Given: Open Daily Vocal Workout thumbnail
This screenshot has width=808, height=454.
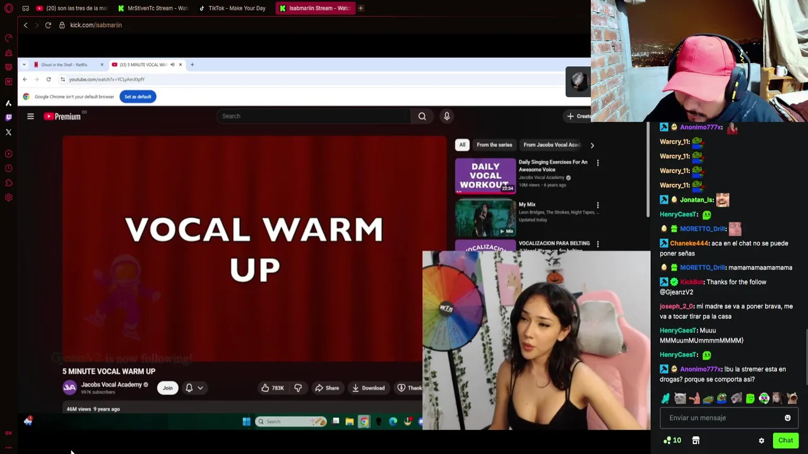Looking at the screenshot, I should tap(485, 175).
